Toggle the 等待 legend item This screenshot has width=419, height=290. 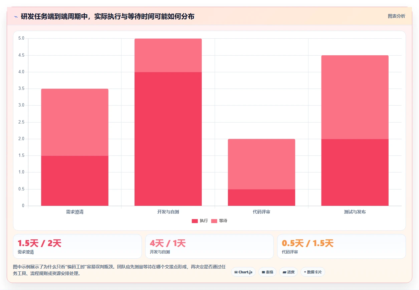[219, 221]
